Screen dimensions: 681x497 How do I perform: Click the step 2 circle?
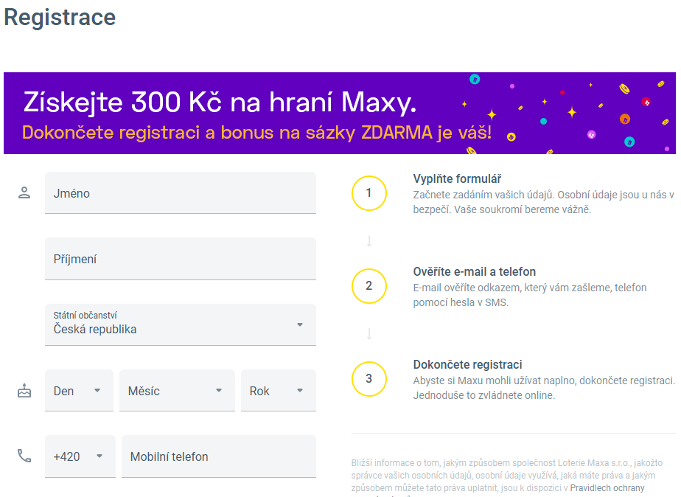369,286
